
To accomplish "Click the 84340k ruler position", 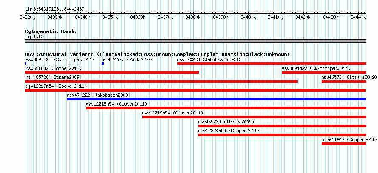I will 83,17.
